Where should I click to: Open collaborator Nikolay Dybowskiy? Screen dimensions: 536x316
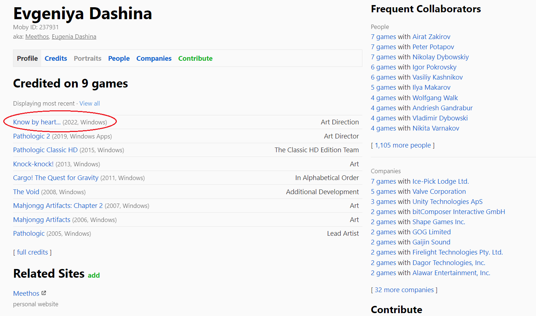(441, 57)
